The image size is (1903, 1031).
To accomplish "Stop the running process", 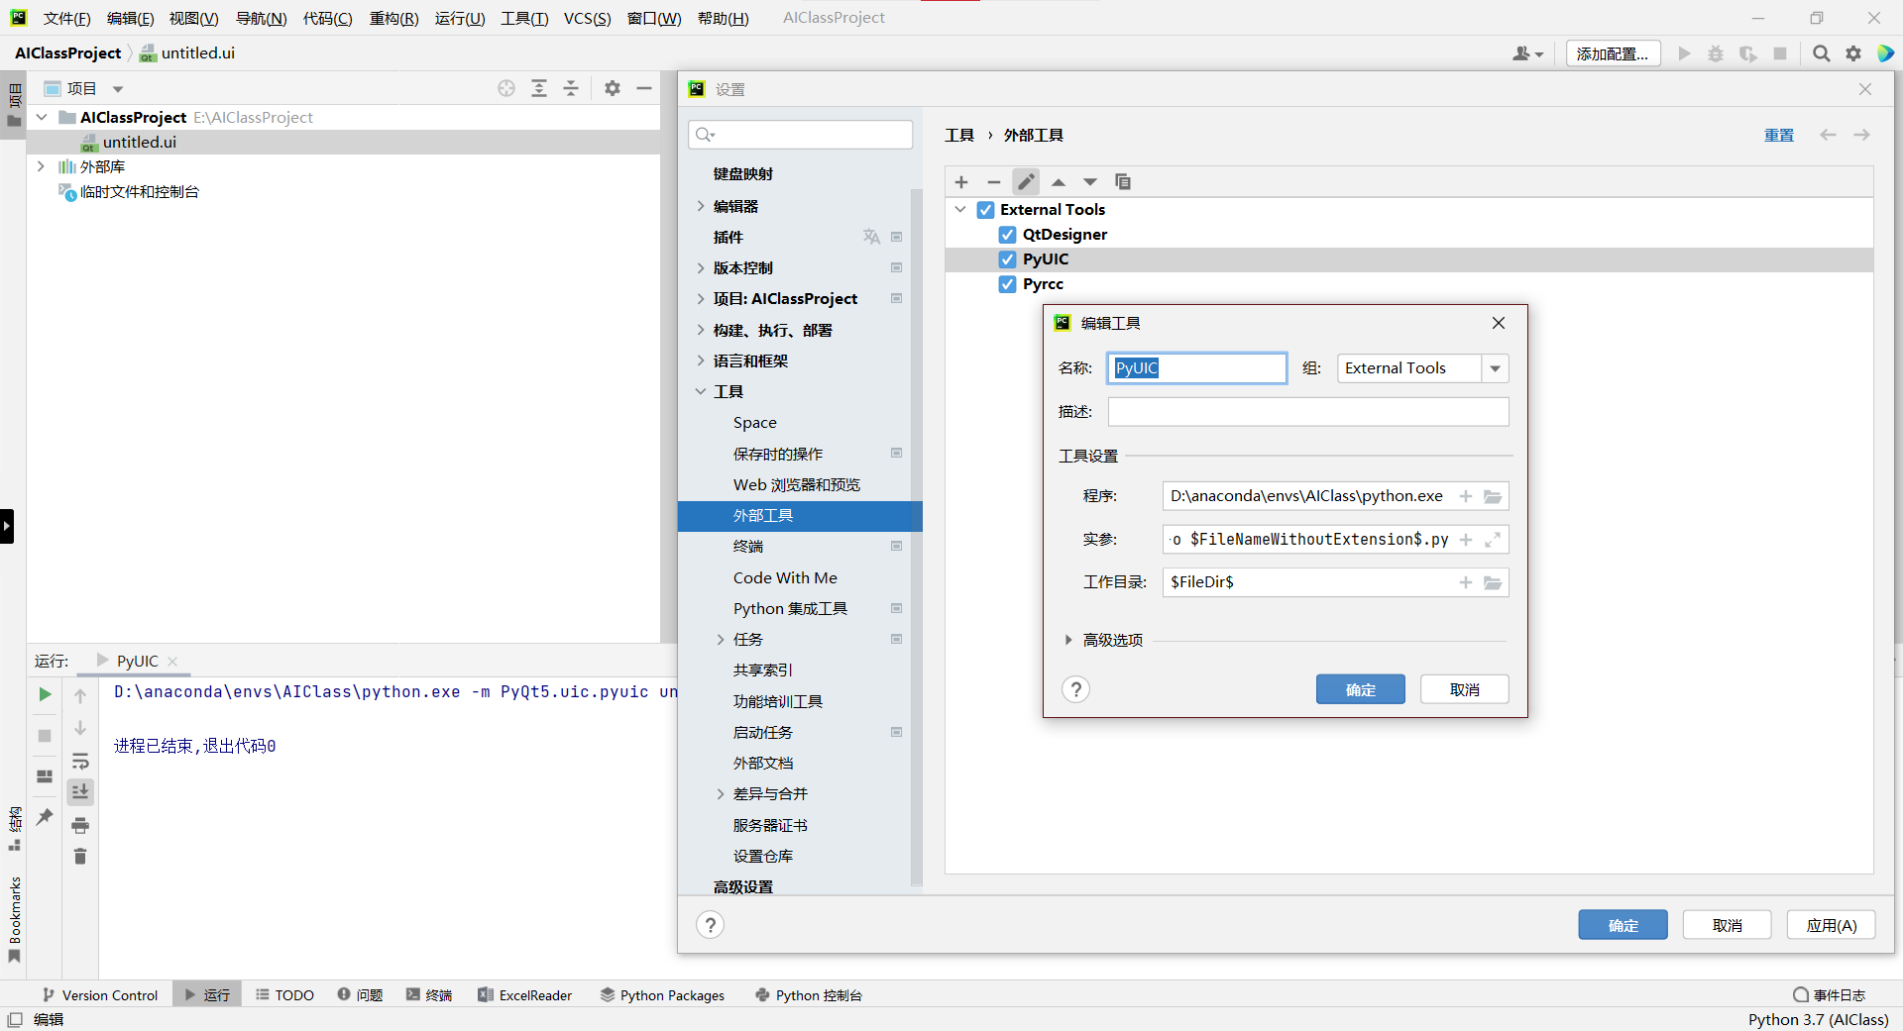I will (45, 736).
